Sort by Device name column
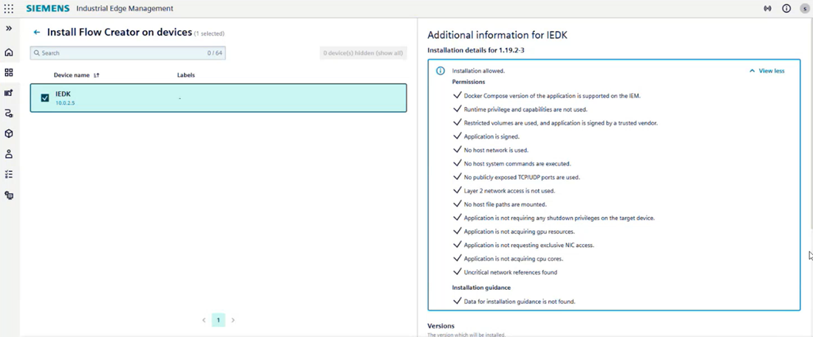 pyautogui.click(x=76, y=75)
